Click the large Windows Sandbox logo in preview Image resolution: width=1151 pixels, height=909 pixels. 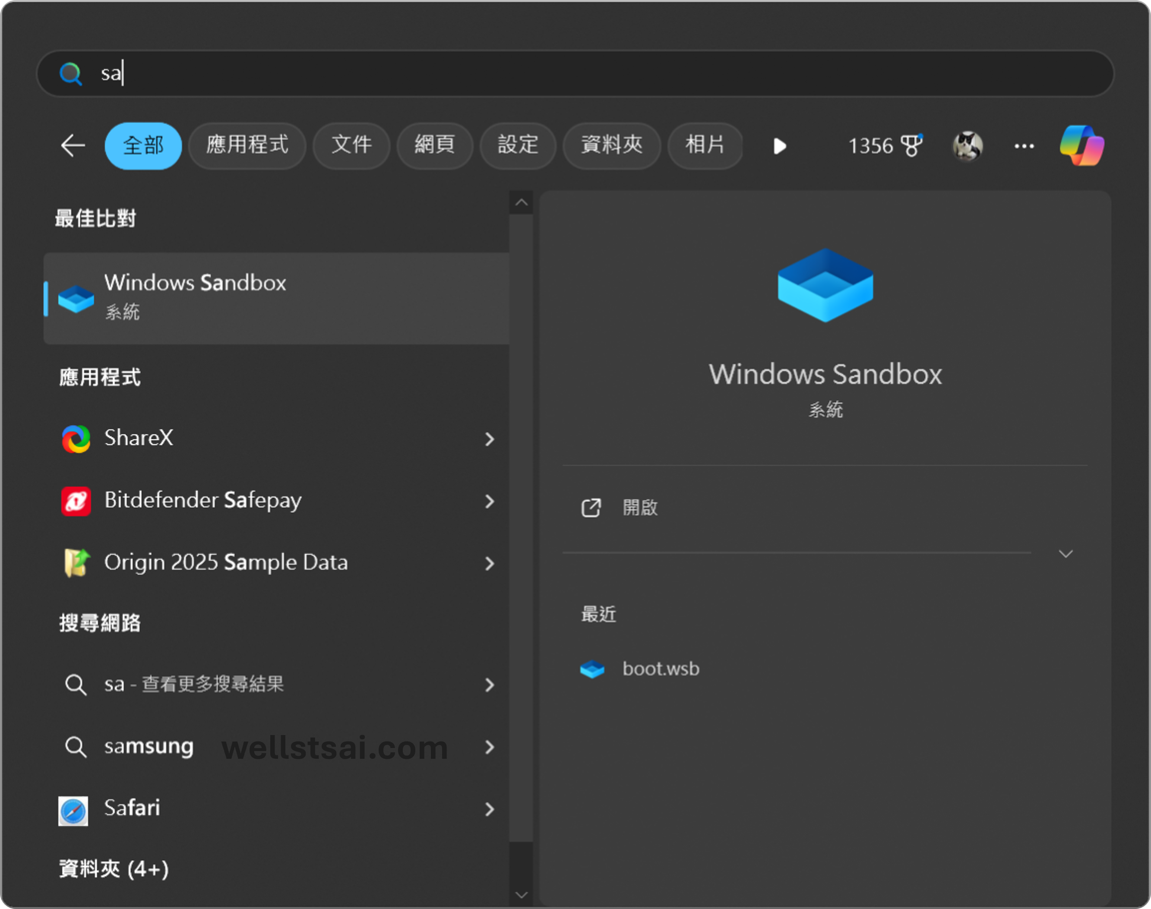point(825,285)
